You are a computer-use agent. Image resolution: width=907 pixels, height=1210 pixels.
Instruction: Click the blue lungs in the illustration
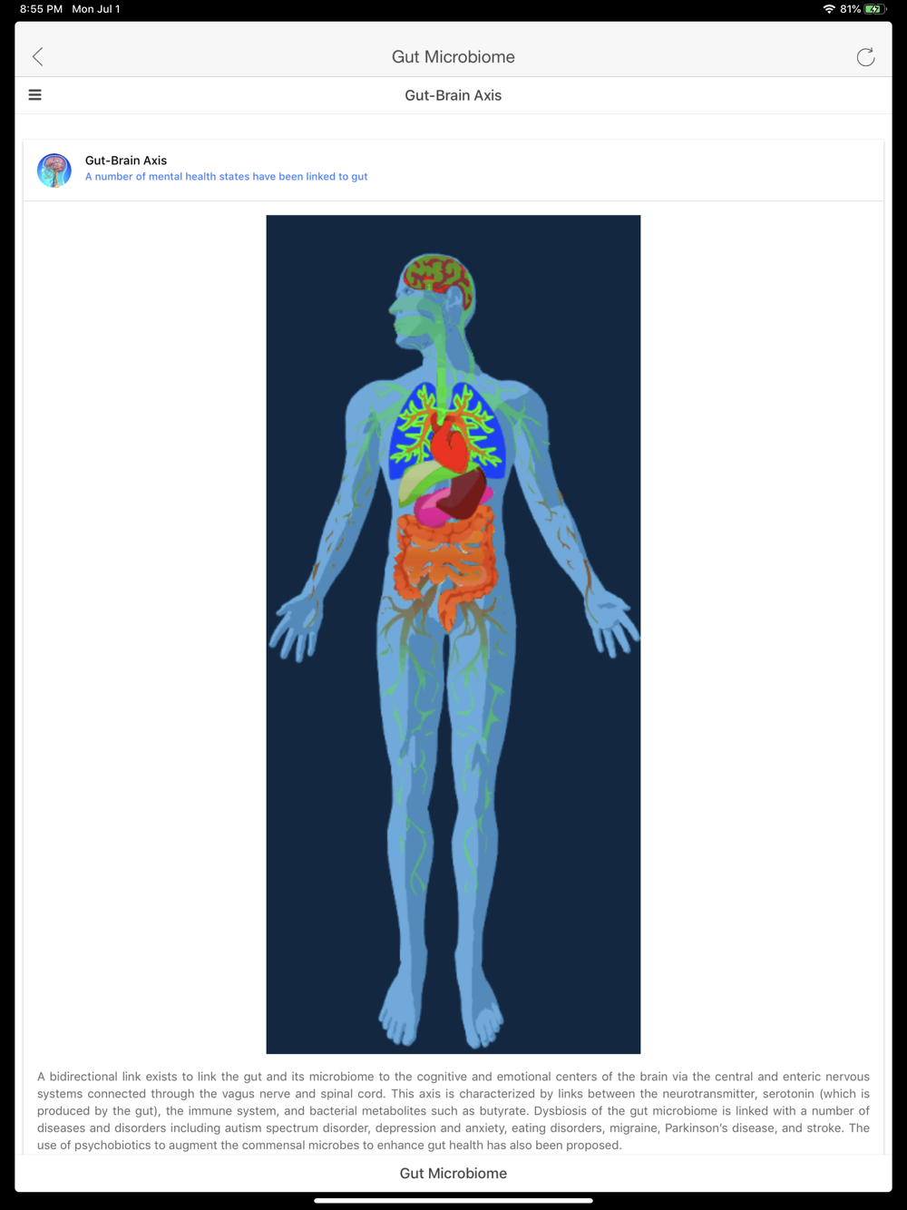[448, 431]
